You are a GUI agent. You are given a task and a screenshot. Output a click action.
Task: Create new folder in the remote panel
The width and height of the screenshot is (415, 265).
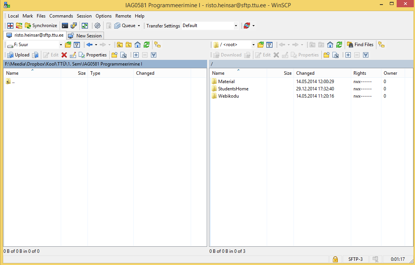[327, 55]
